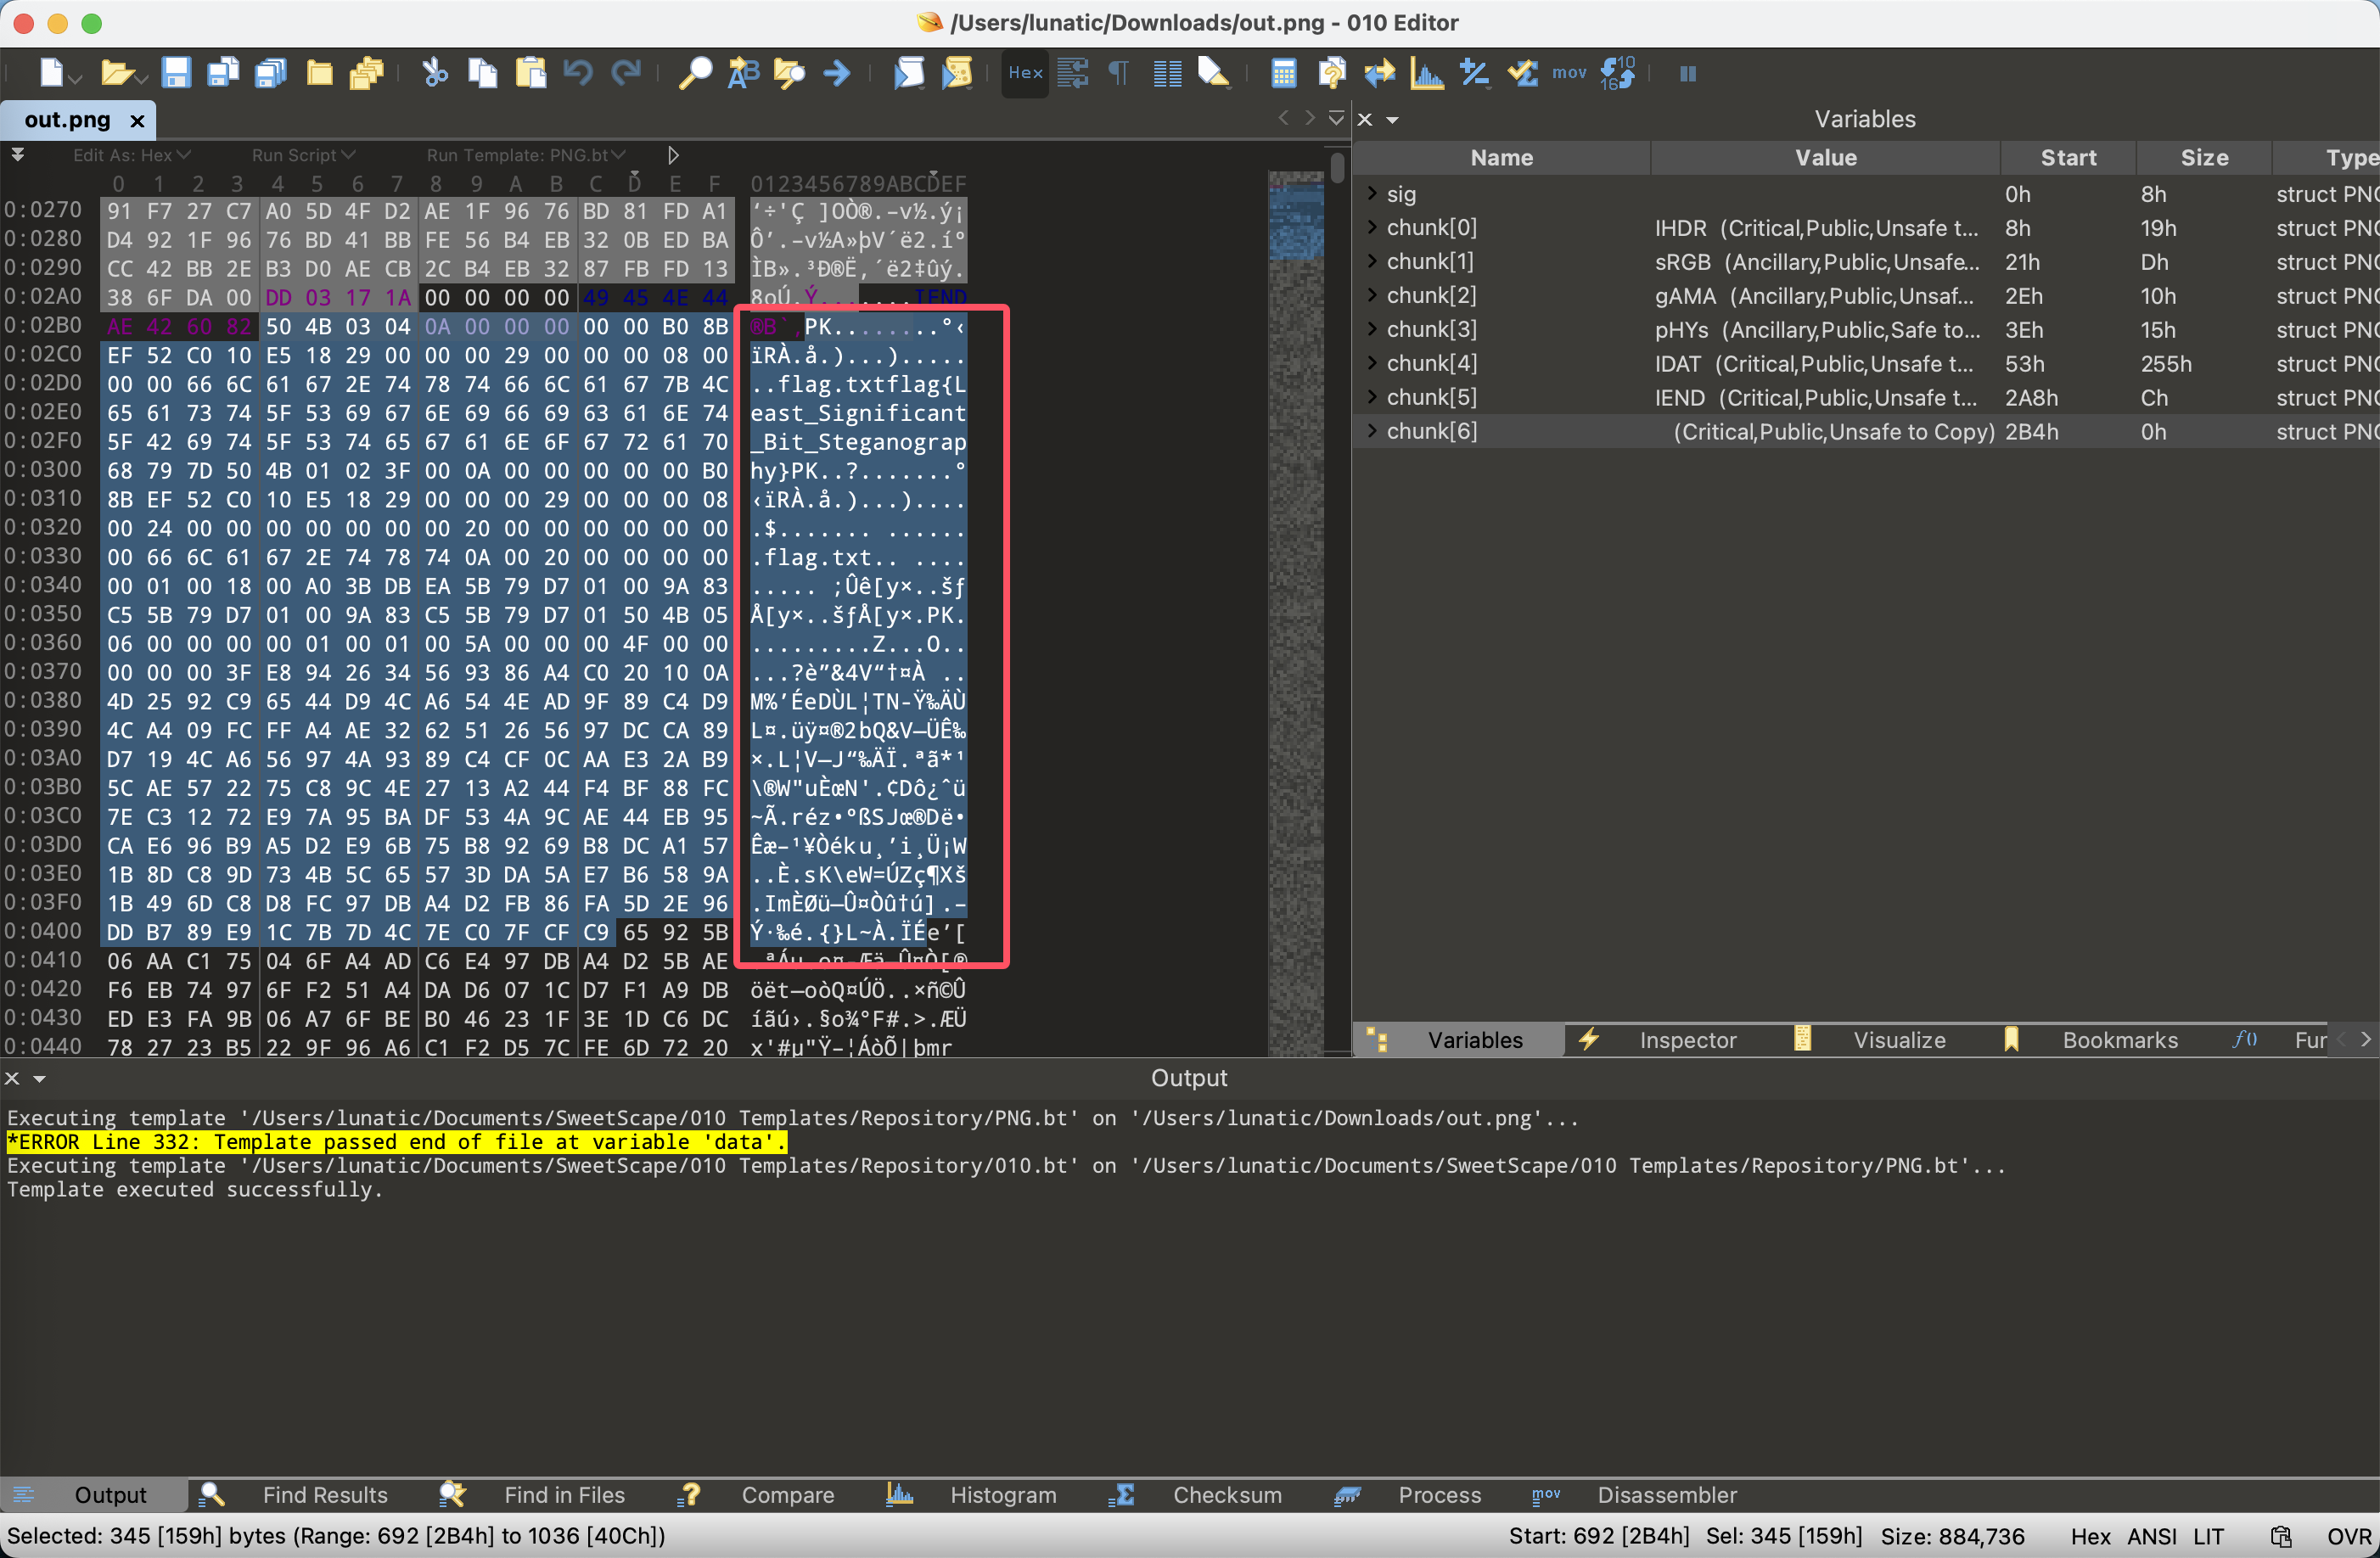This screenshot has width=2380, height=1558.
Task: Open the Checksum check-mark toolbar icon
Action: (x=1523, y=73)
